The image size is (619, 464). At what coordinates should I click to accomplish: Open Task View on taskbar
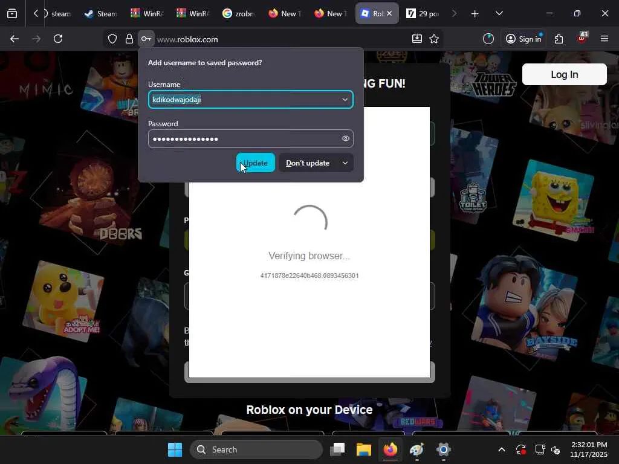[337, 449]
